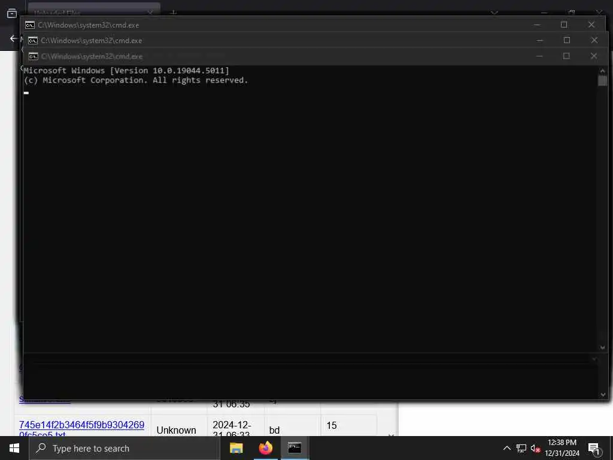Viewport: 613px width, 460px height.
Task: Open the 745e14f2b3464f5f9b9304269 file link
Action: tap(81, 429)
